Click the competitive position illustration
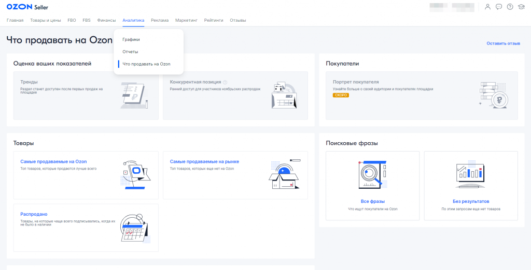This screenshot has height=270, width=531. click(x=284, y=95)
